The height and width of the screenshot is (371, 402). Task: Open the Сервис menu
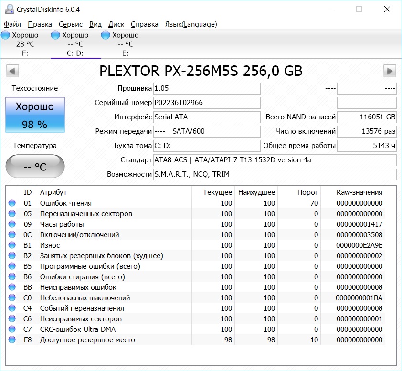(71, 24)
